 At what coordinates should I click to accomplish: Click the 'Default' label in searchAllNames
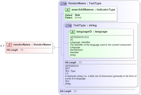[x=69, y=15]
